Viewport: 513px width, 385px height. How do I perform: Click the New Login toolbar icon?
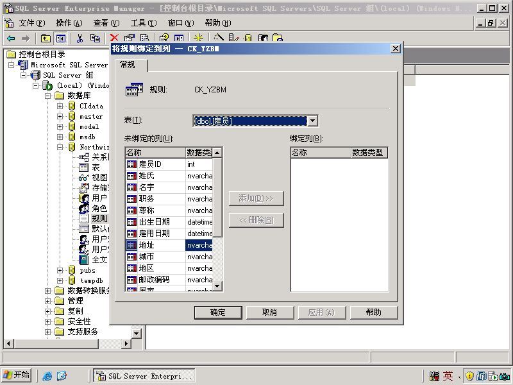[263, 38]
